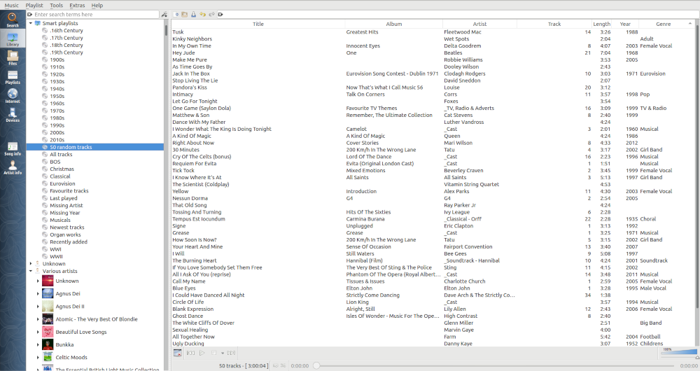
Task: Sort playlist by Year column header
Action: click(625, 24)
